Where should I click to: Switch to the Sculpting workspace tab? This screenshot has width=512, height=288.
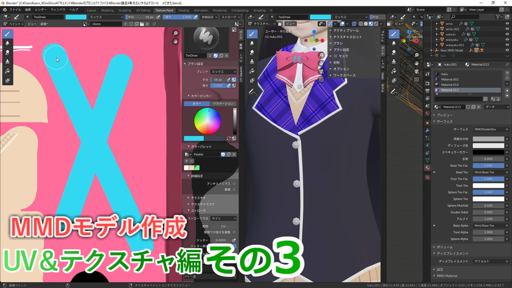coord(125,11)
